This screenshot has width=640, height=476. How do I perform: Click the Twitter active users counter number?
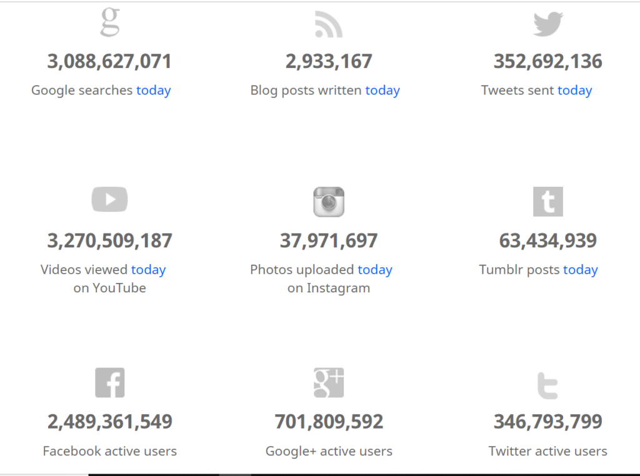(x=547, y=422)
